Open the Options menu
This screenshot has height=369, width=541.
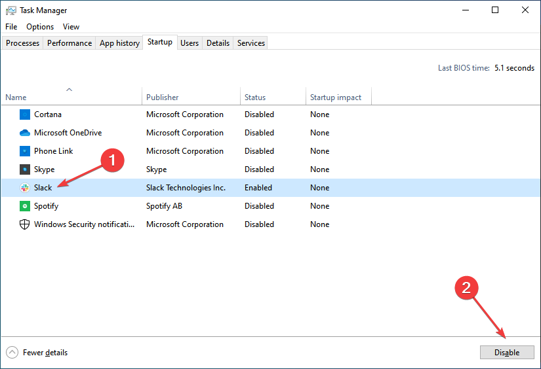coord(40,27)
